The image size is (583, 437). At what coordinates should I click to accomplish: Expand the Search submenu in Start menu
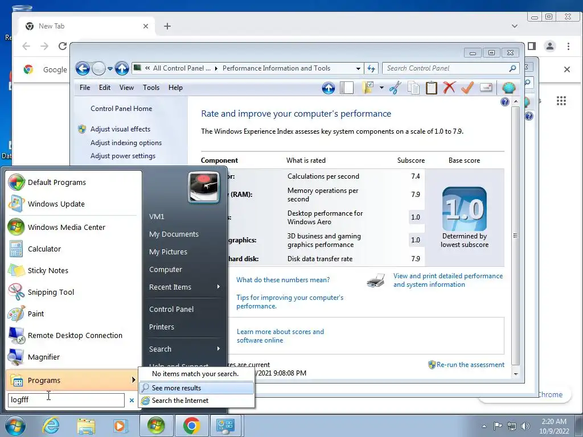185,349
